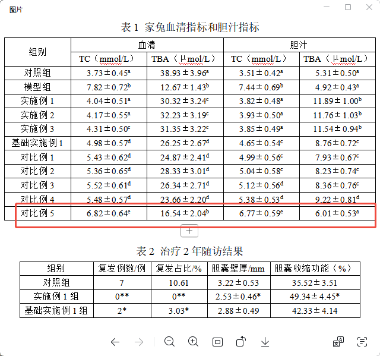The image size is (380, 356).
Task: Click the value 8.36±0.76 cell
Action: coord(337,185)
